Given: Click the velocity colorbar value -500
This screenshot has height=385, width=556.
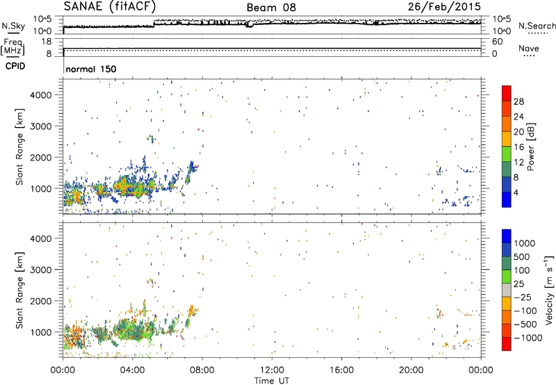Looking at the screenshot, I should [525, 325].
